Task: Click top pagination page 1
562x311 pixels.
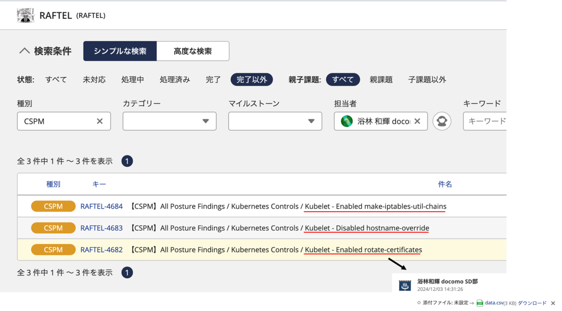Action: (127, 161)
